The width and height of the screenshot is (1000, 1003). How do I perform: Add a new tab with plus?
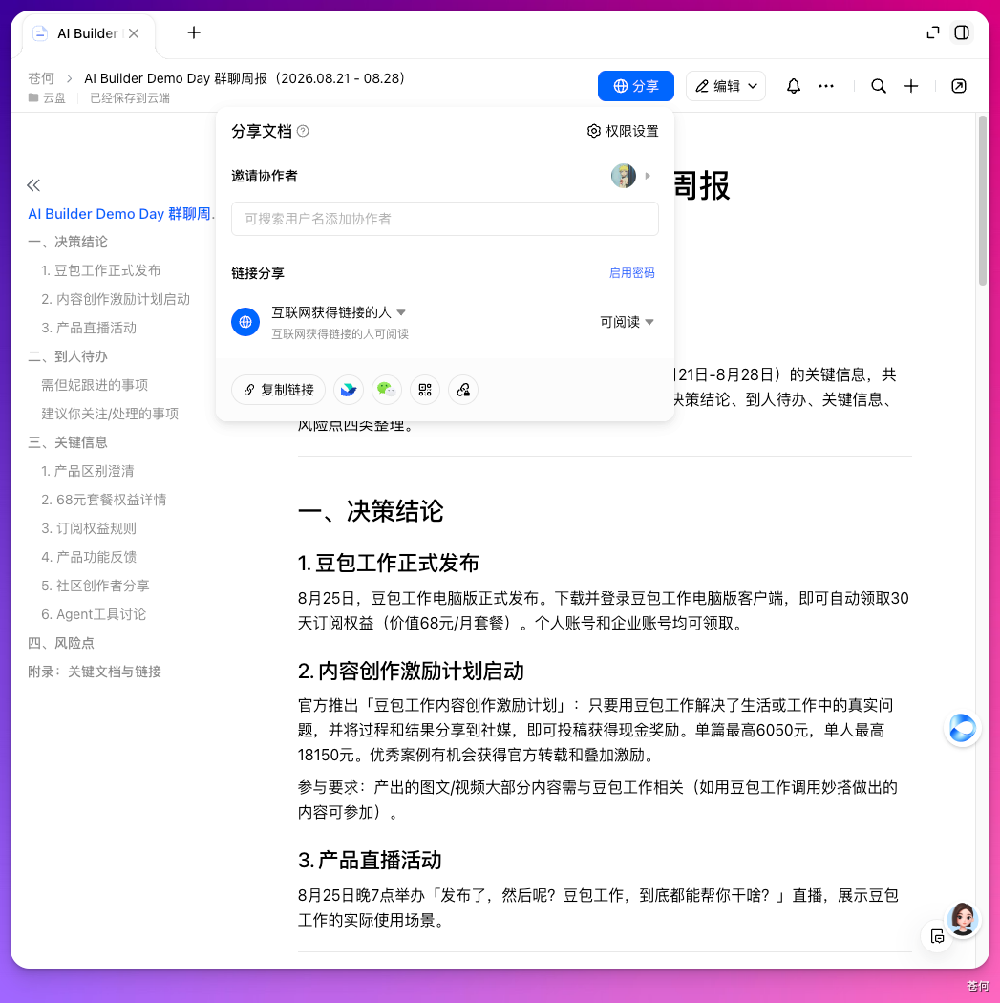pyautogui.click(x=194, y=32)
